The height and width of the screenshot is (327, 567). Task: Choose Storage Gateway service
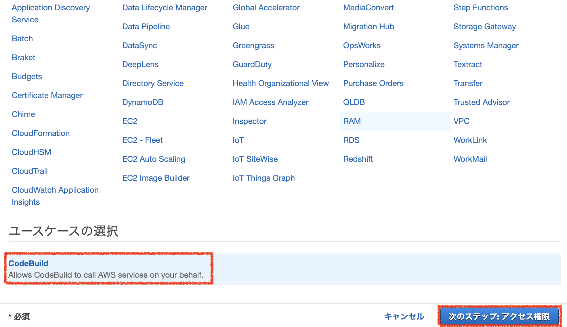tap(485, 26)
